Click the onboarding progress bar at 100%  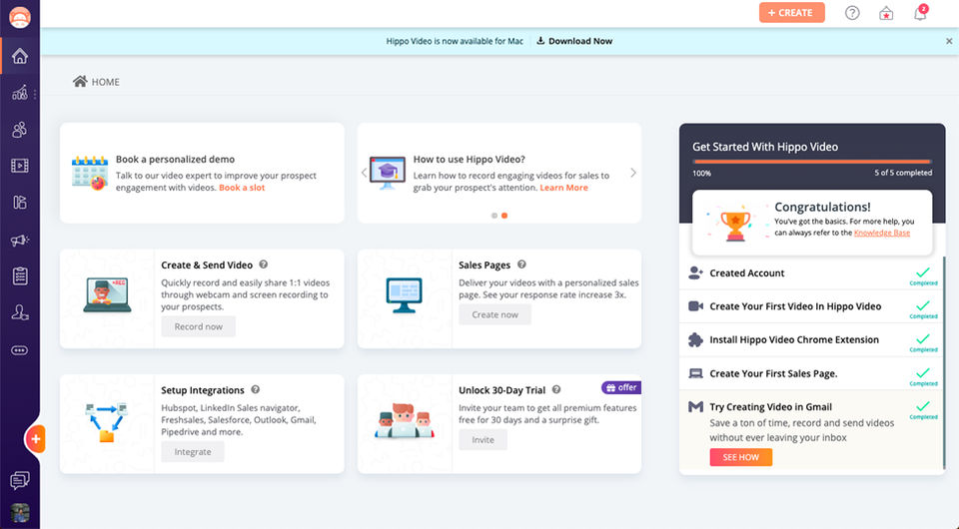[811, 162]
